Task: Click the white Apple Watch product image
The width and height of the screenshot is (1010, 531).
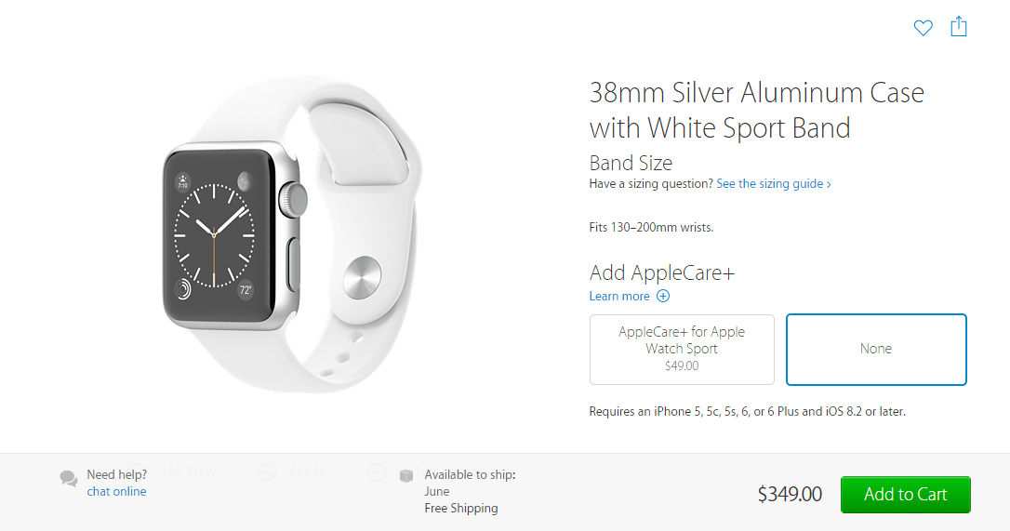Action: 292,234
